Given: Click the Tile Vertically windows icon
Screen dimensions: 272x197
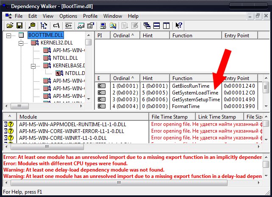Looking at the screenshot, I should tap(166, 26).
